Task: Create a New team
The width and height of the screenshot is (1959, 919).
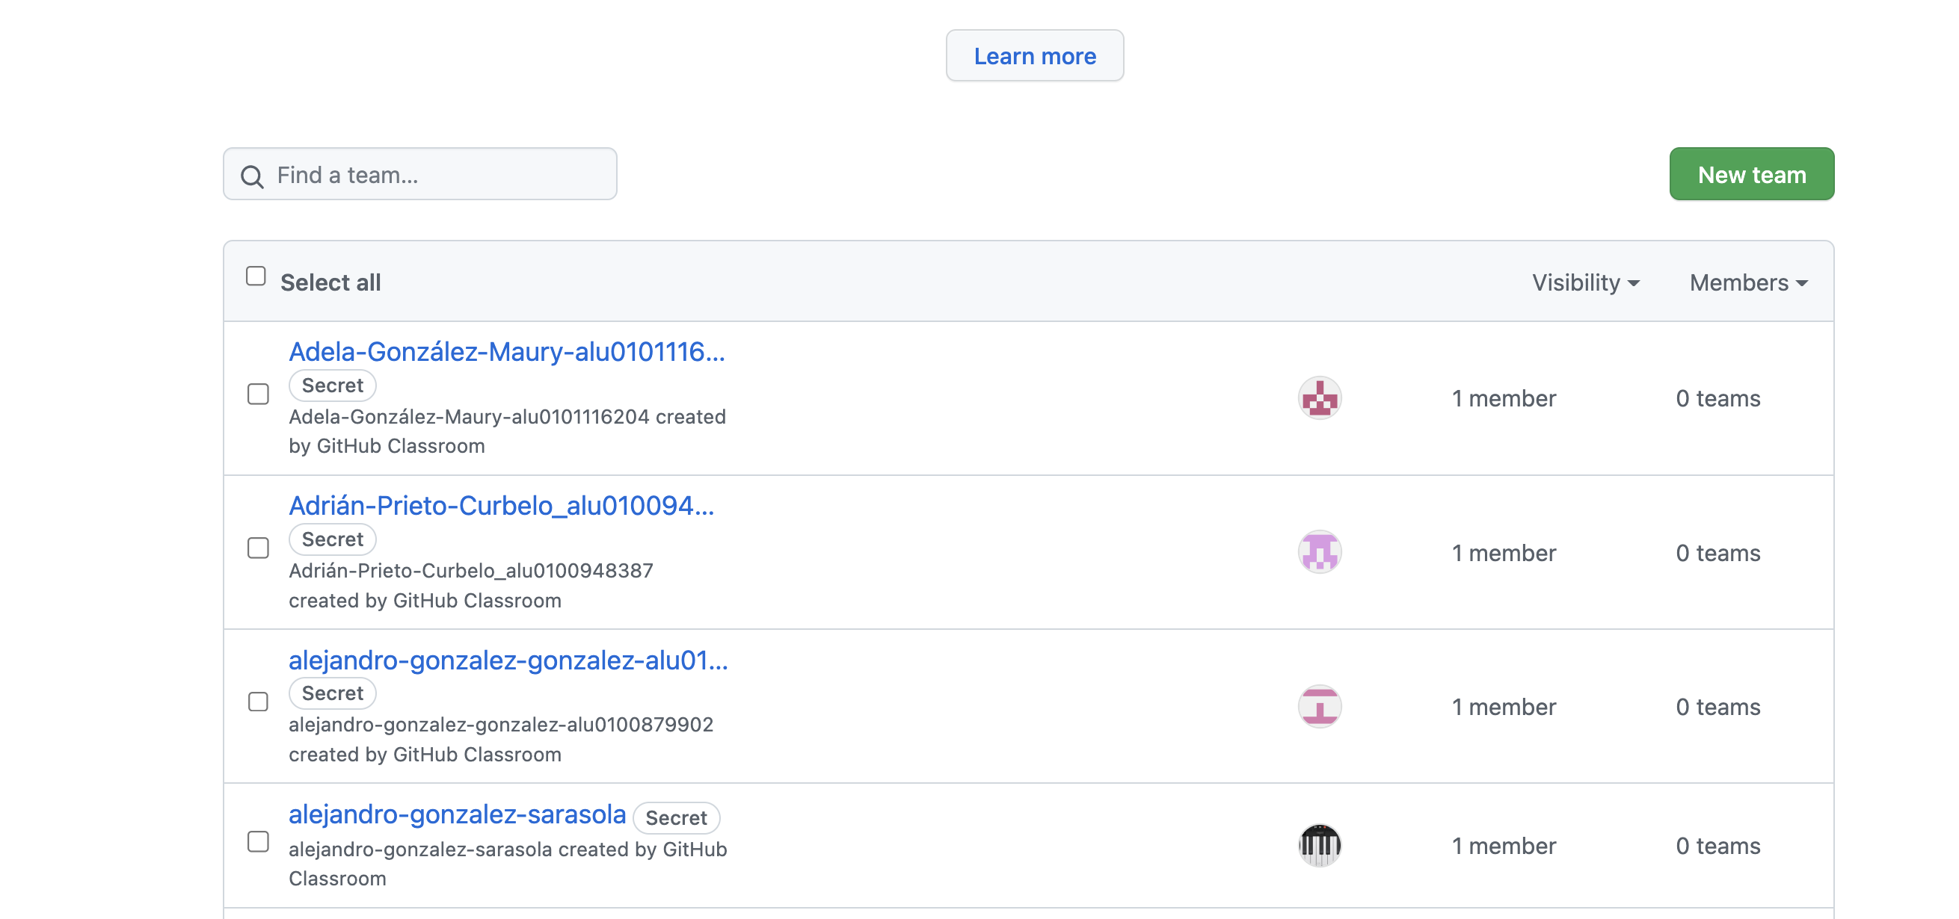Action: 1751,174
